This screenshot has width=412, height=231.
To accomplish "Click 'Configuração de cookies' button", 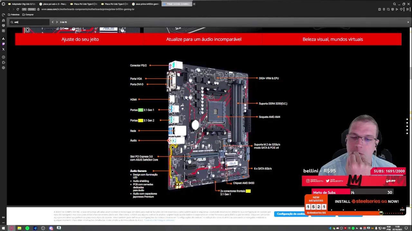I will point(291,214).
